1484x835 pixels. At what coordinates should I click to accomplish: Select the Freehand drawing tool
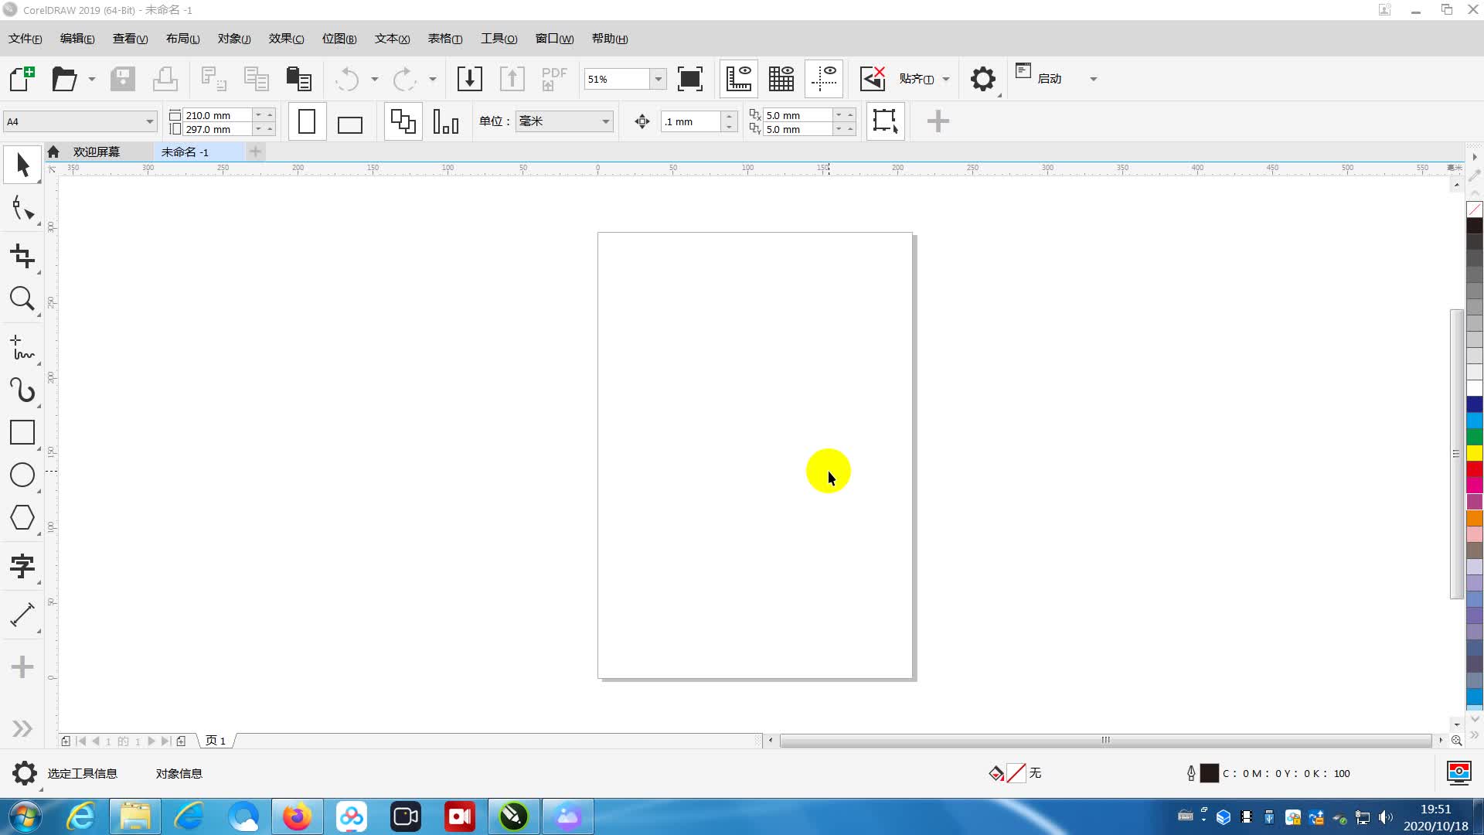22,348
